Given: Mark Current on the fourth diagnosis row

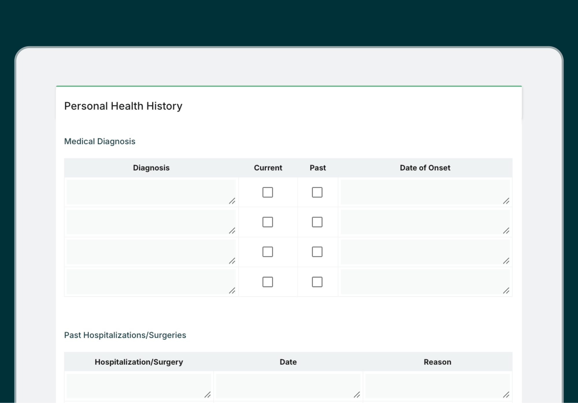Looking at the screenshot, I should point(268,282).
